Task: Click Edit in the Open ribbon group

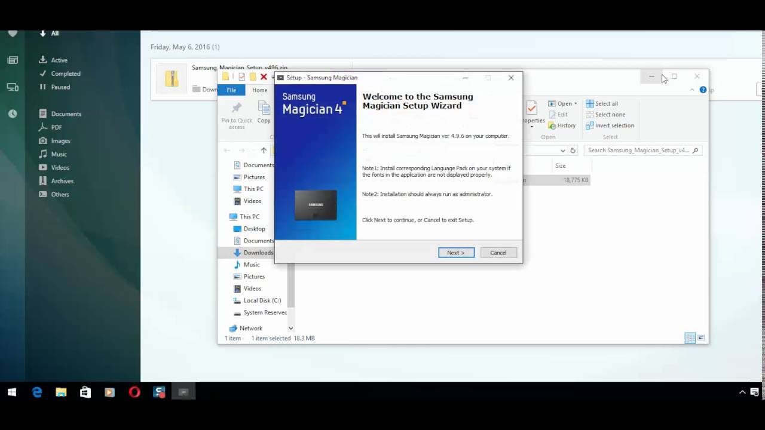Action: 558,115
